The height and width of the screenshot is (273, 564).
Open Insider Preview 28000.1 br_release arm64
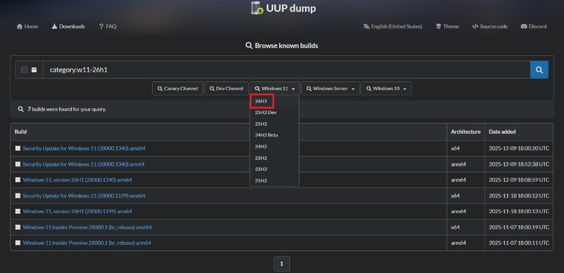[87, 243]
